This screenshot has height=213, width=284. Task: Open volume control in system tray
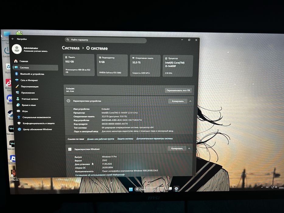[x=276, y=187]
